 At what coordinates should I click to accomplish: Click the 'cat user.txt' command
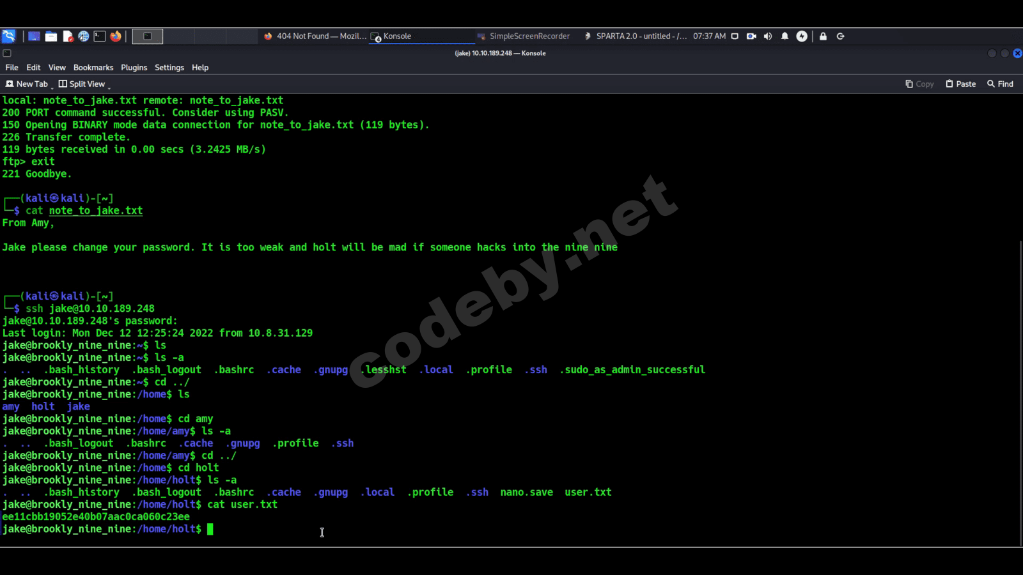(x=242, y=505)
